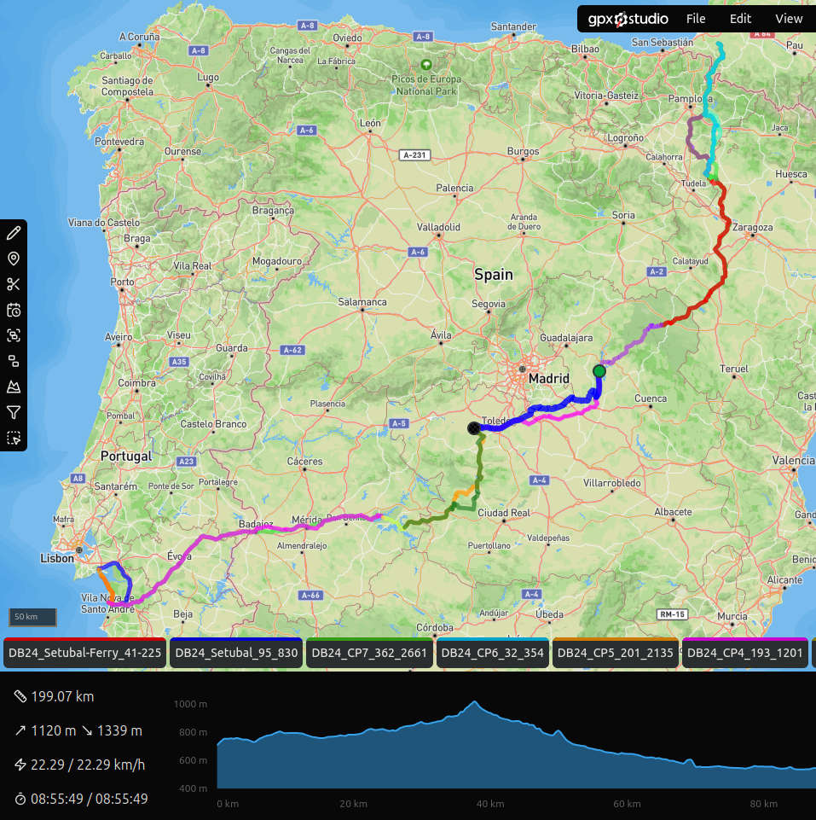816x820 pixels.
Task: Click the elevation profile peak near 40 km
Action: (473, 703)
